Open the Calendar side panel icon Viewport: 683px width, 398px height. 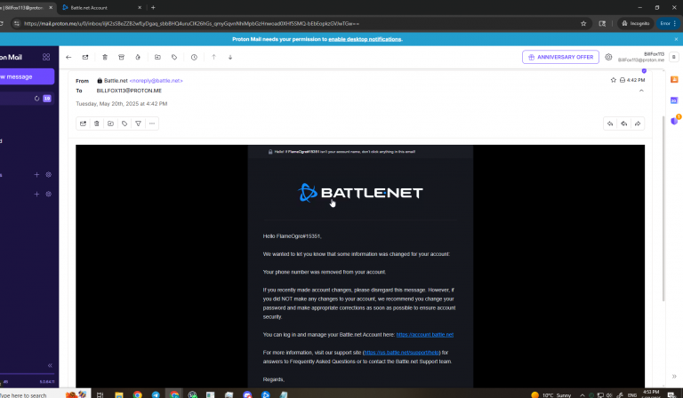coord(674,100)
